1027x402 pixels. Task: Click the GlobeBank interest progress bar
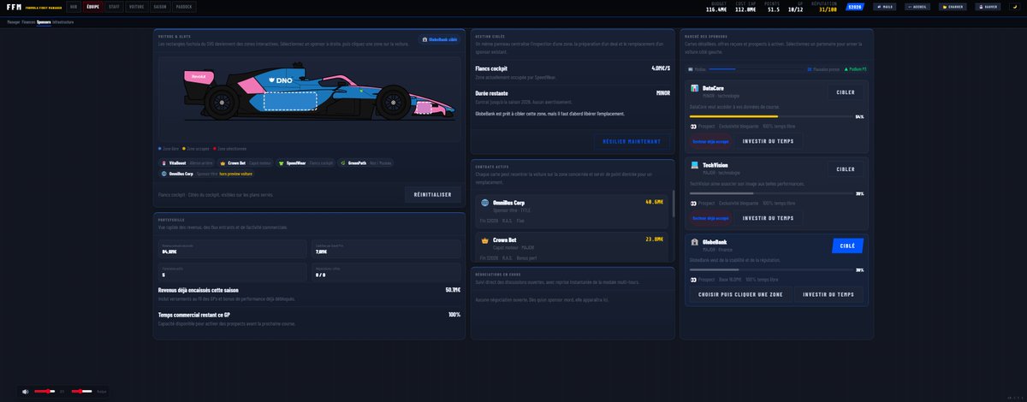[x=770, y=270]
